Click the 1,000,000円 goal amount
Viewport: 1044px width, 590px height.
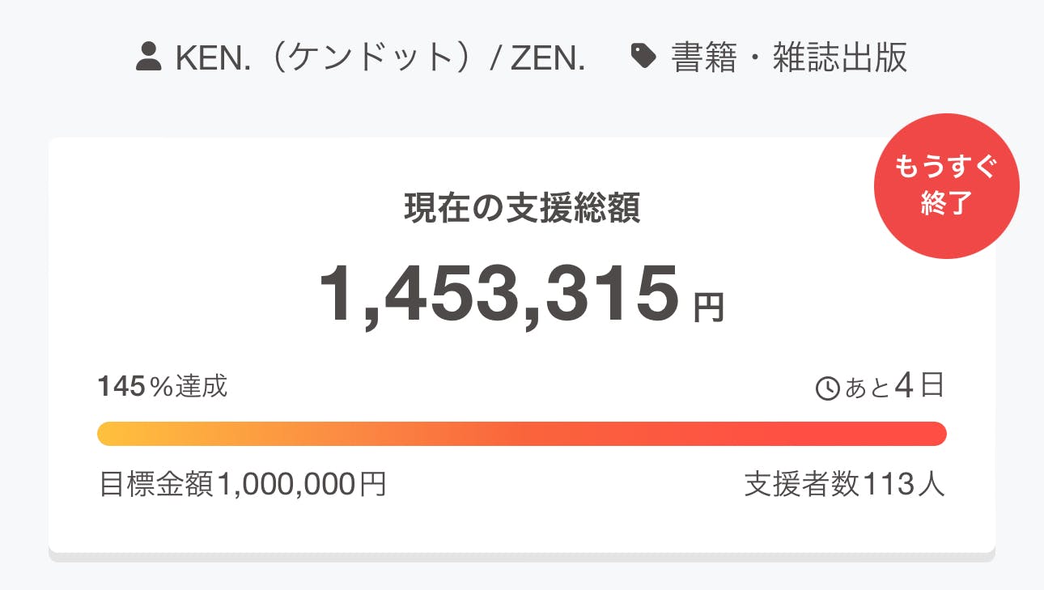tap(301, 485)
